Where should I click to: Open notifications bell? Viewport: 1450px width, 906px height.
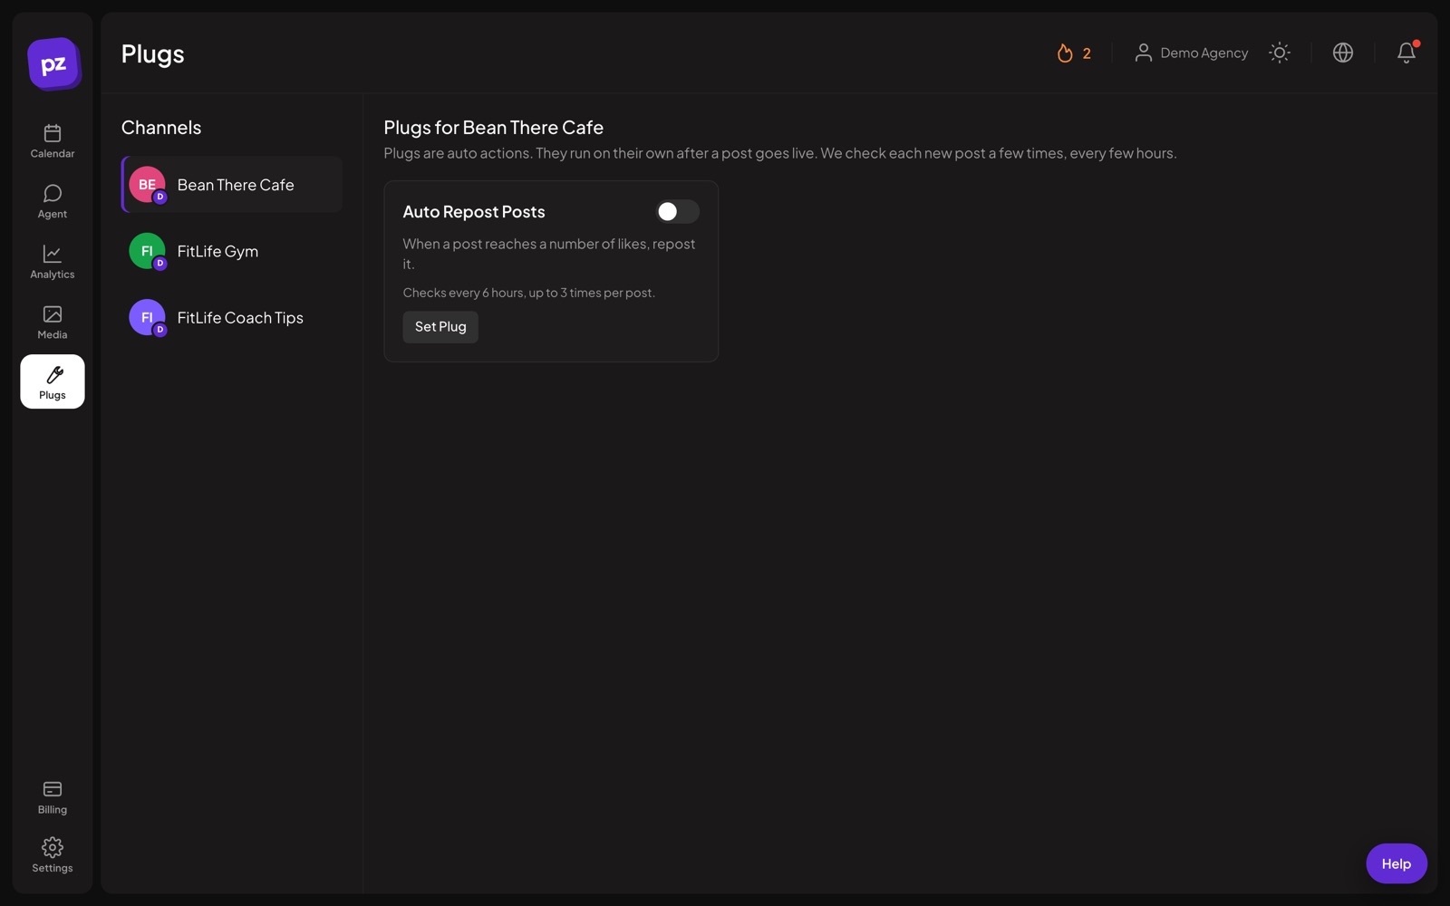click(1406, 53)
